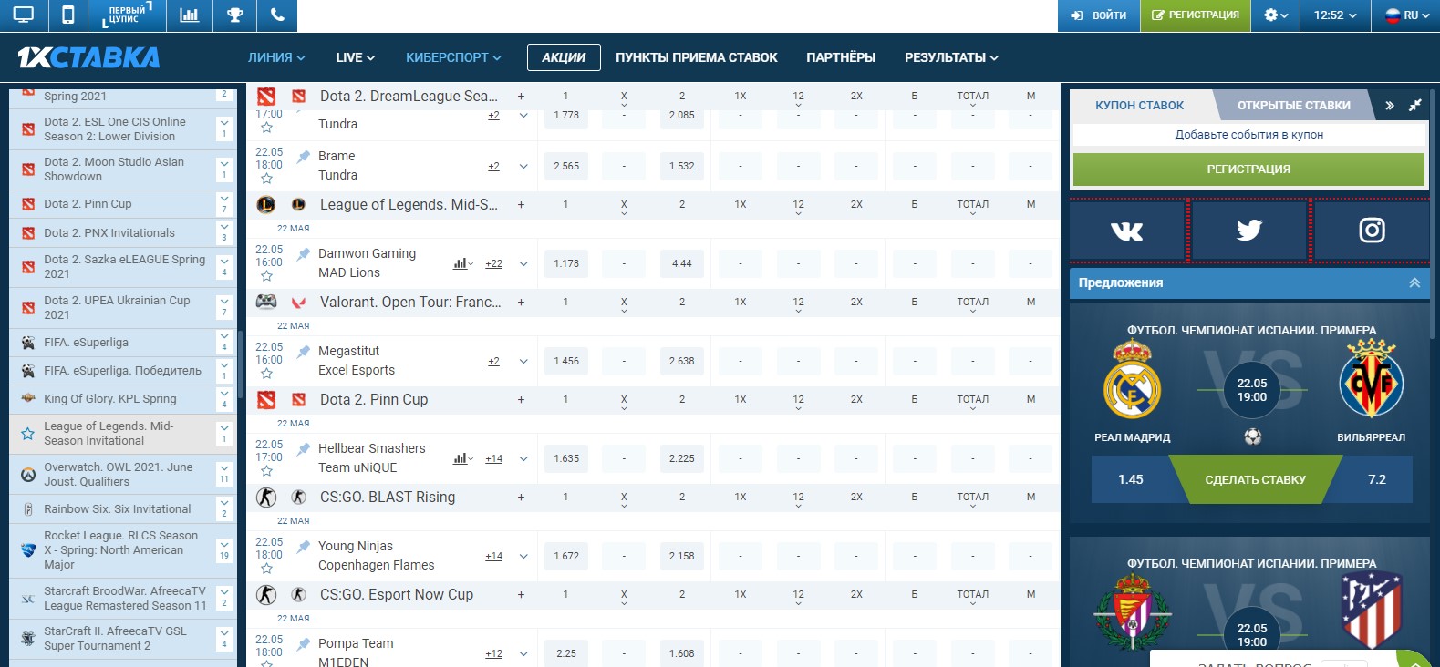Screen dimensions: 1440x667
Task: Open the phone callback icon
Action: [277, 15]
